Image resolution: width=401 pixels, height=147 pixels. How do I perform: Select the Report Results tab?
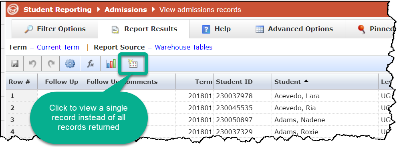(x=144, y=29)
